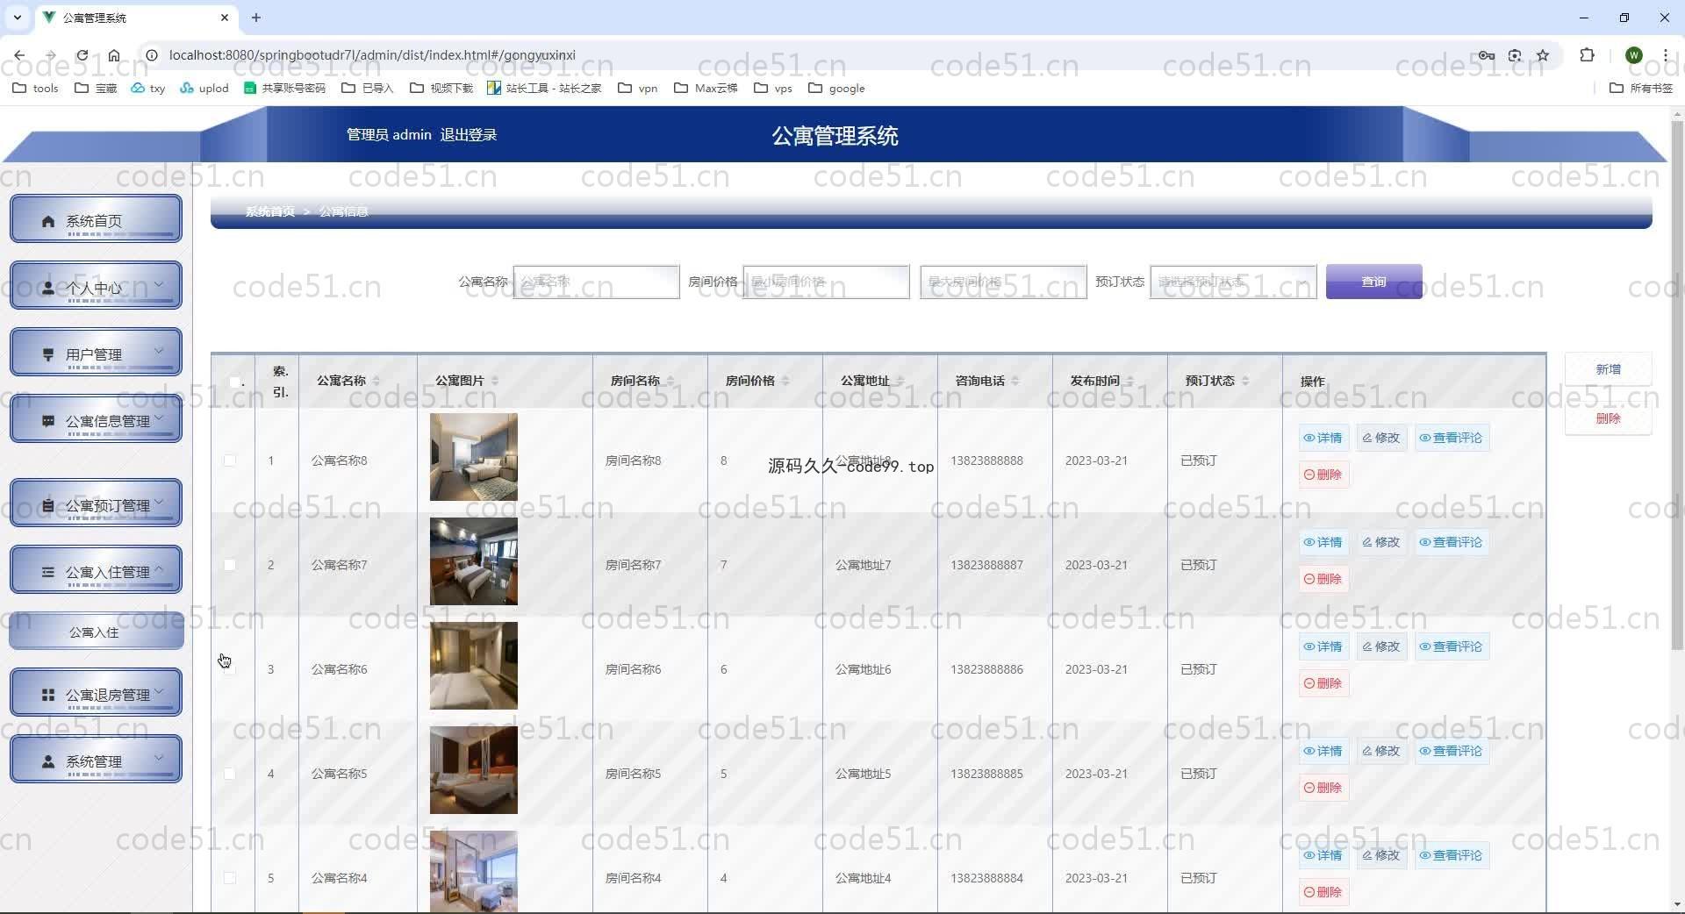Open the tools bookmark folder
This screenshot has height=914, width=1685.
pyautogui.click(x=35, y=88)
